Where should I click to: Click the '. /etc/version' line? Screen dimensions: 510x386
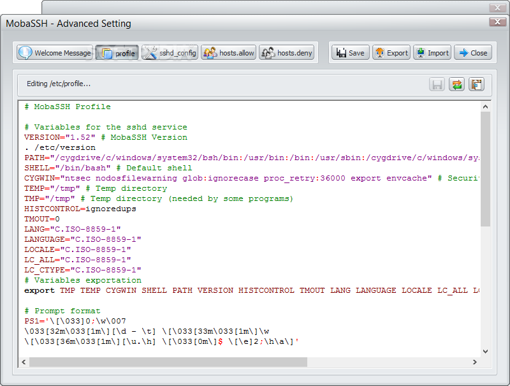60,147
